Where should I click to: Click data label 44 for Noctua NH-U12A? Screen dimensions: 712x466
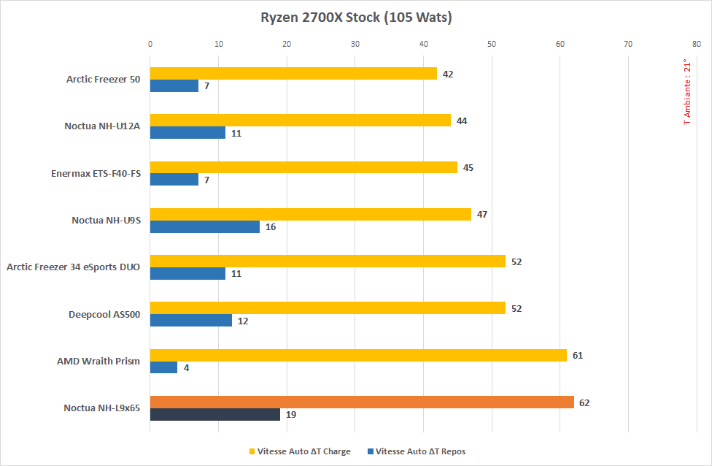point(461,121)
